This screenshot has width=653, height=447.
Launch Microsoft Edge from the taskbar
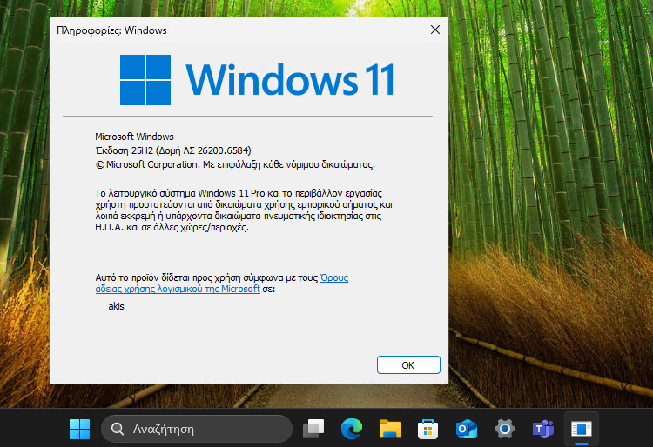(x=352, y=429)
